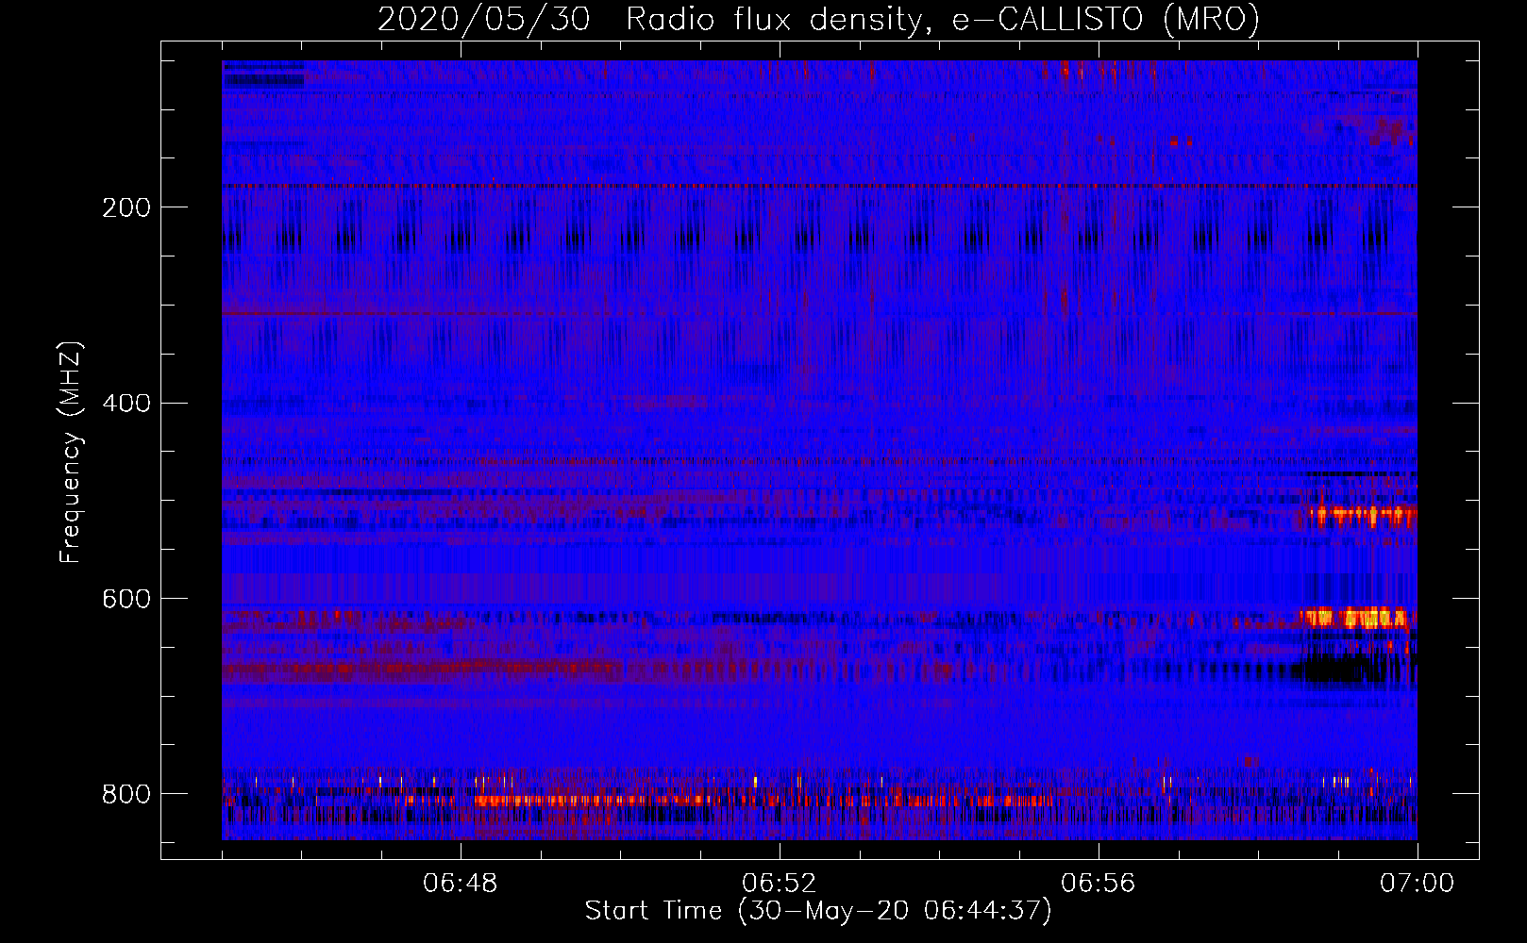
Task: Click the plot title '2020/05/30 Radio flux density, e-CALLISTO (MRO)'
Action: (x=818, y=19)
